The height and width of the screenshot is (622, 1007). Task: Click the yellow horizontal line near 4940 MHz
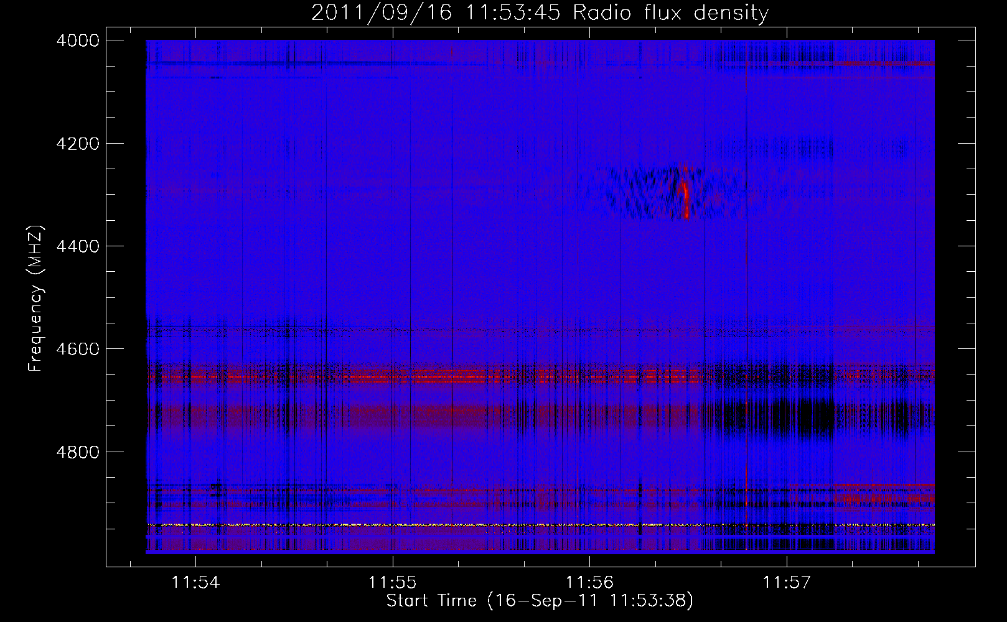[540, 525]
